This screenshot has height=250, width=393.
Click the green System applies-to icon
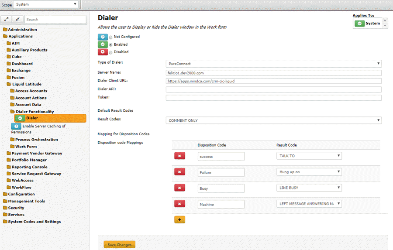[359, 23]
